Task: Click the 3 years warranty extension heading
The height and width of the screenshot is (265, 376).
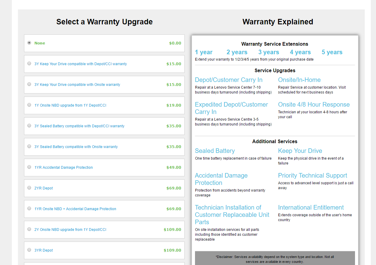Action: (269, 52)
